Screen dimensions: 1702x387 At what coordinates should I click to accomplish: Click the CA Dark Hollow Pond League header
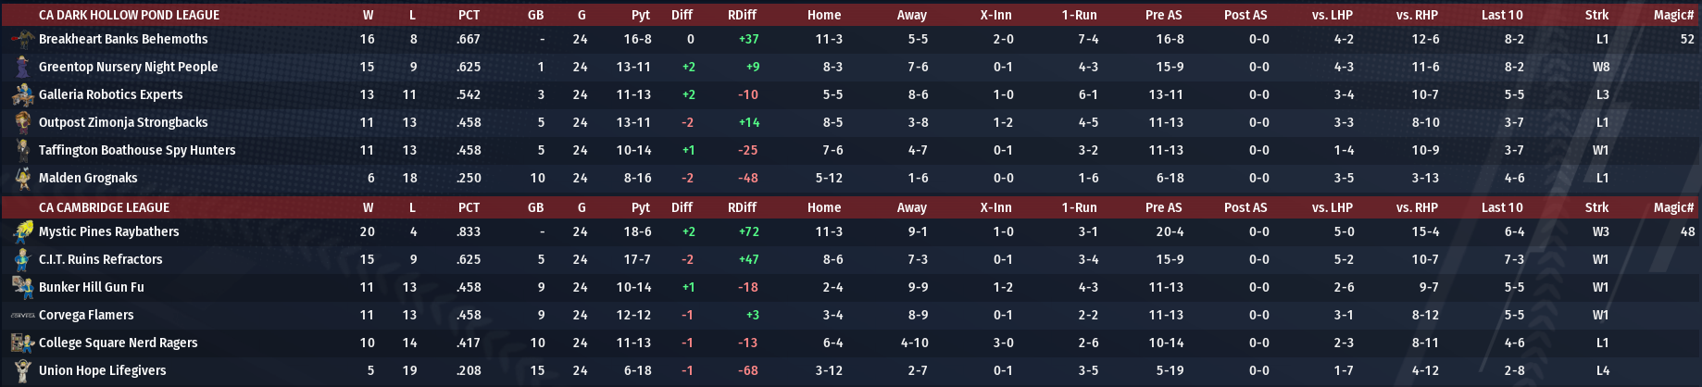(129, 15)
